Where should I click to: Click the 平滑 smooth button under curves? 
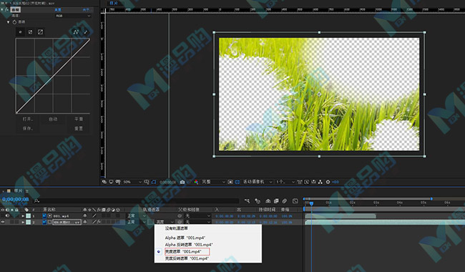point(79,119)
